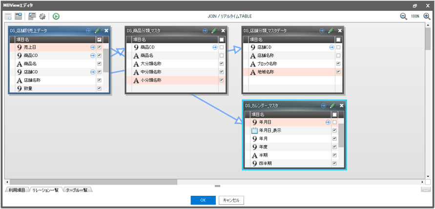Image resolution: width=435 pixels, height=209 pixels.
Task: Select the 年度 row
Action: [x=291, y=147]
